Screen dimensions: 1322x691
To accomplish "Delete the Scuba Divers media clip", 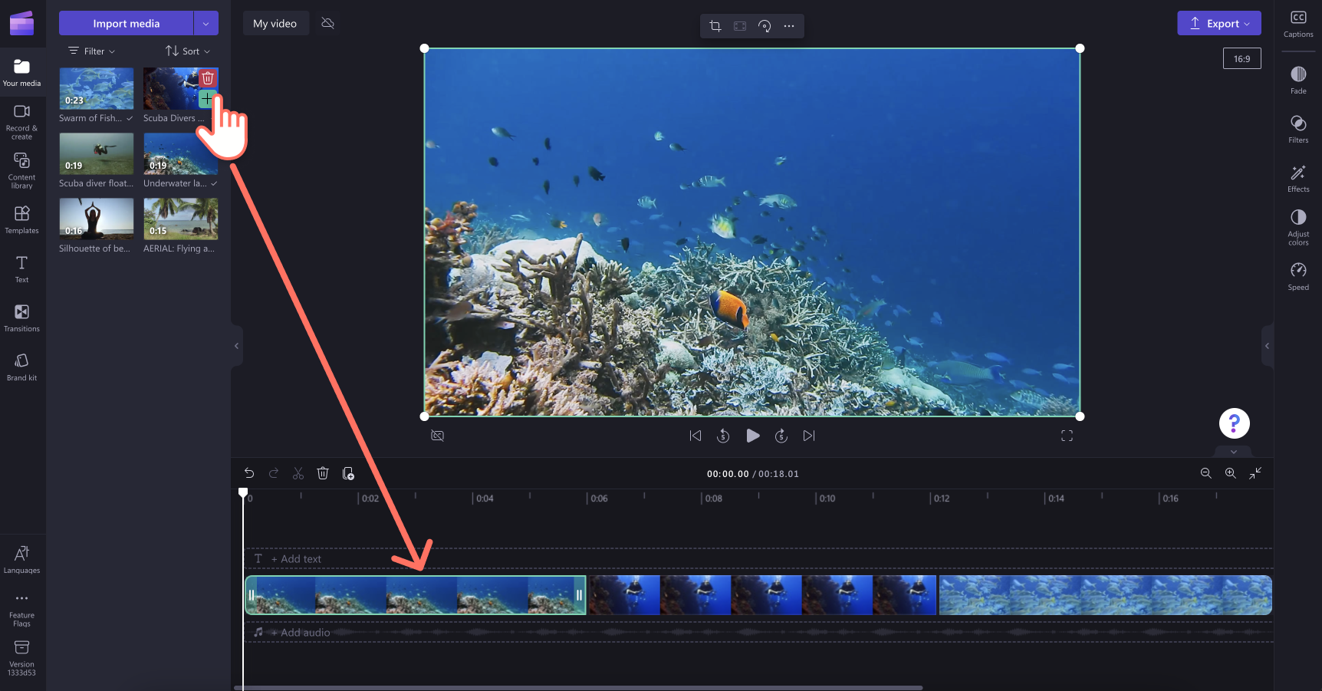I will coord(207,77).
